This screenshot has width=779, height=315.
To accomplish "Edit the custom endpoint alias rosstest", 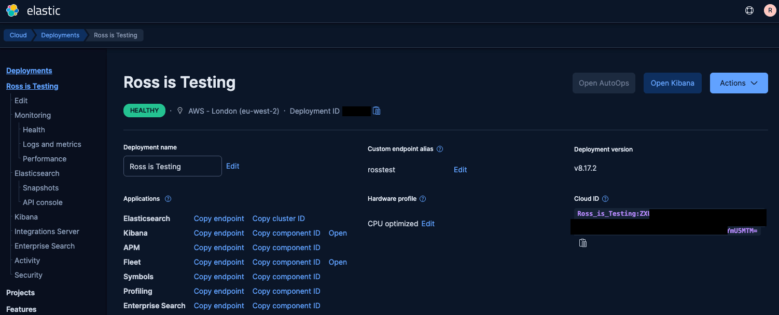I will tap(460, 169).
